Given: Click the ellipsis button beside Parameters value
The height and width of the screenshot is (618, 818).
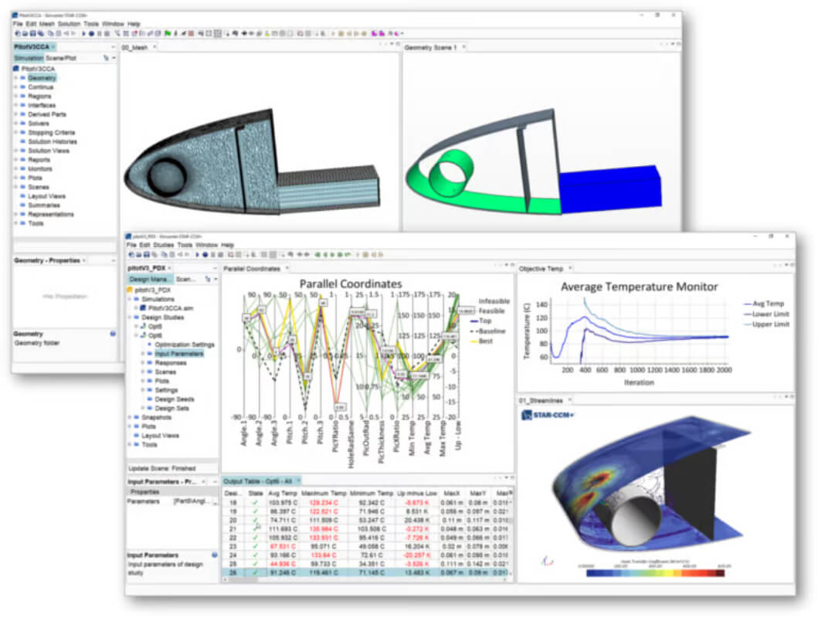Looking at the screenshot, I should 215,501.
